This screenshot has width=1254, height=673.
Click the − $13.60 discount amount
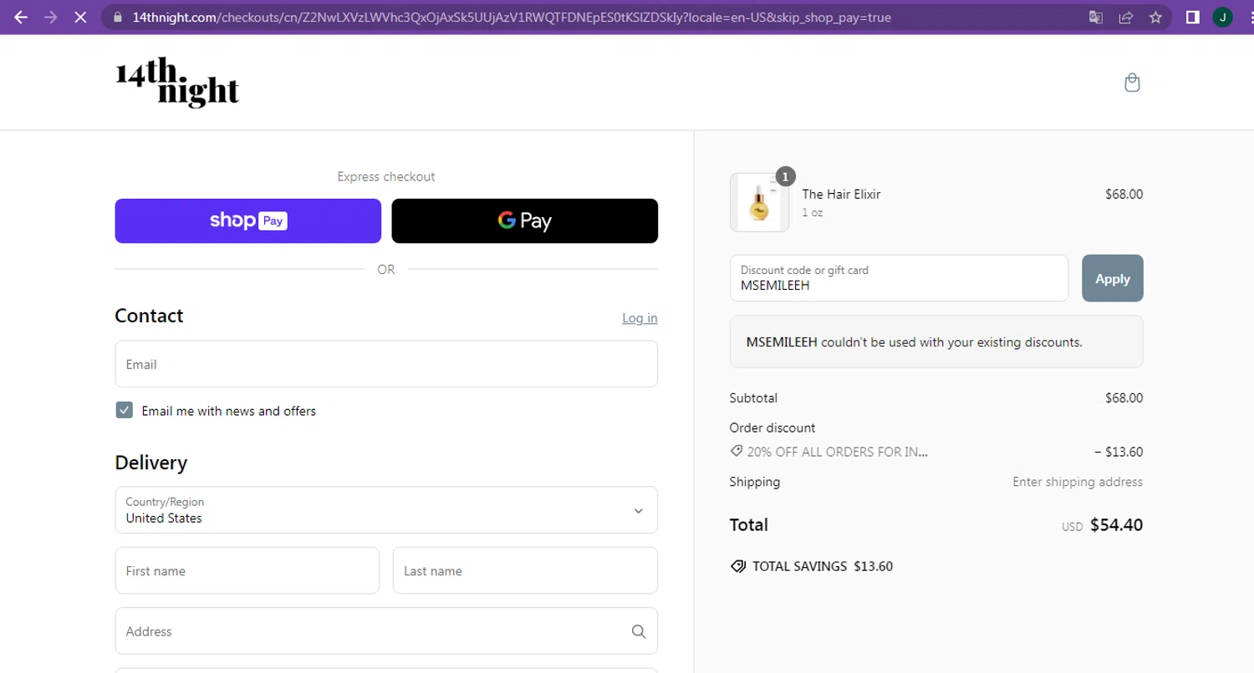click(x=1119, y=452)
